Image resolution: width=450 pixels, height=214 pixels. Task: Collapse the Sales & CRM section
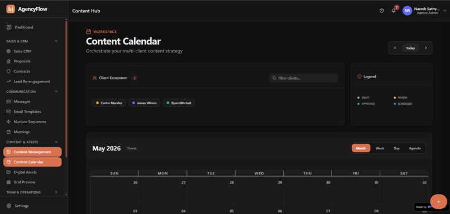point(56,41)
